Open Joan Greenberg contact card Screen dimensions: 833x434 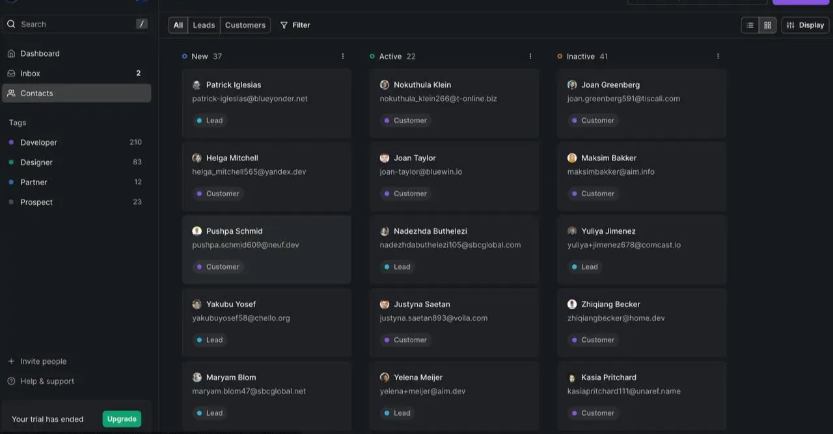tap(642, 103)
